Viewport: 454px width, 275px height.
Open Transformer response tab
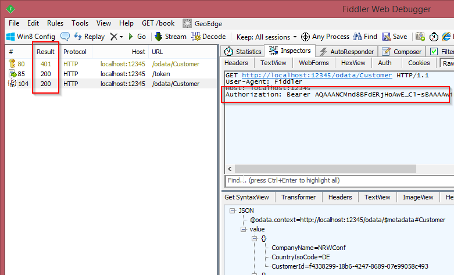pos(299,197)
